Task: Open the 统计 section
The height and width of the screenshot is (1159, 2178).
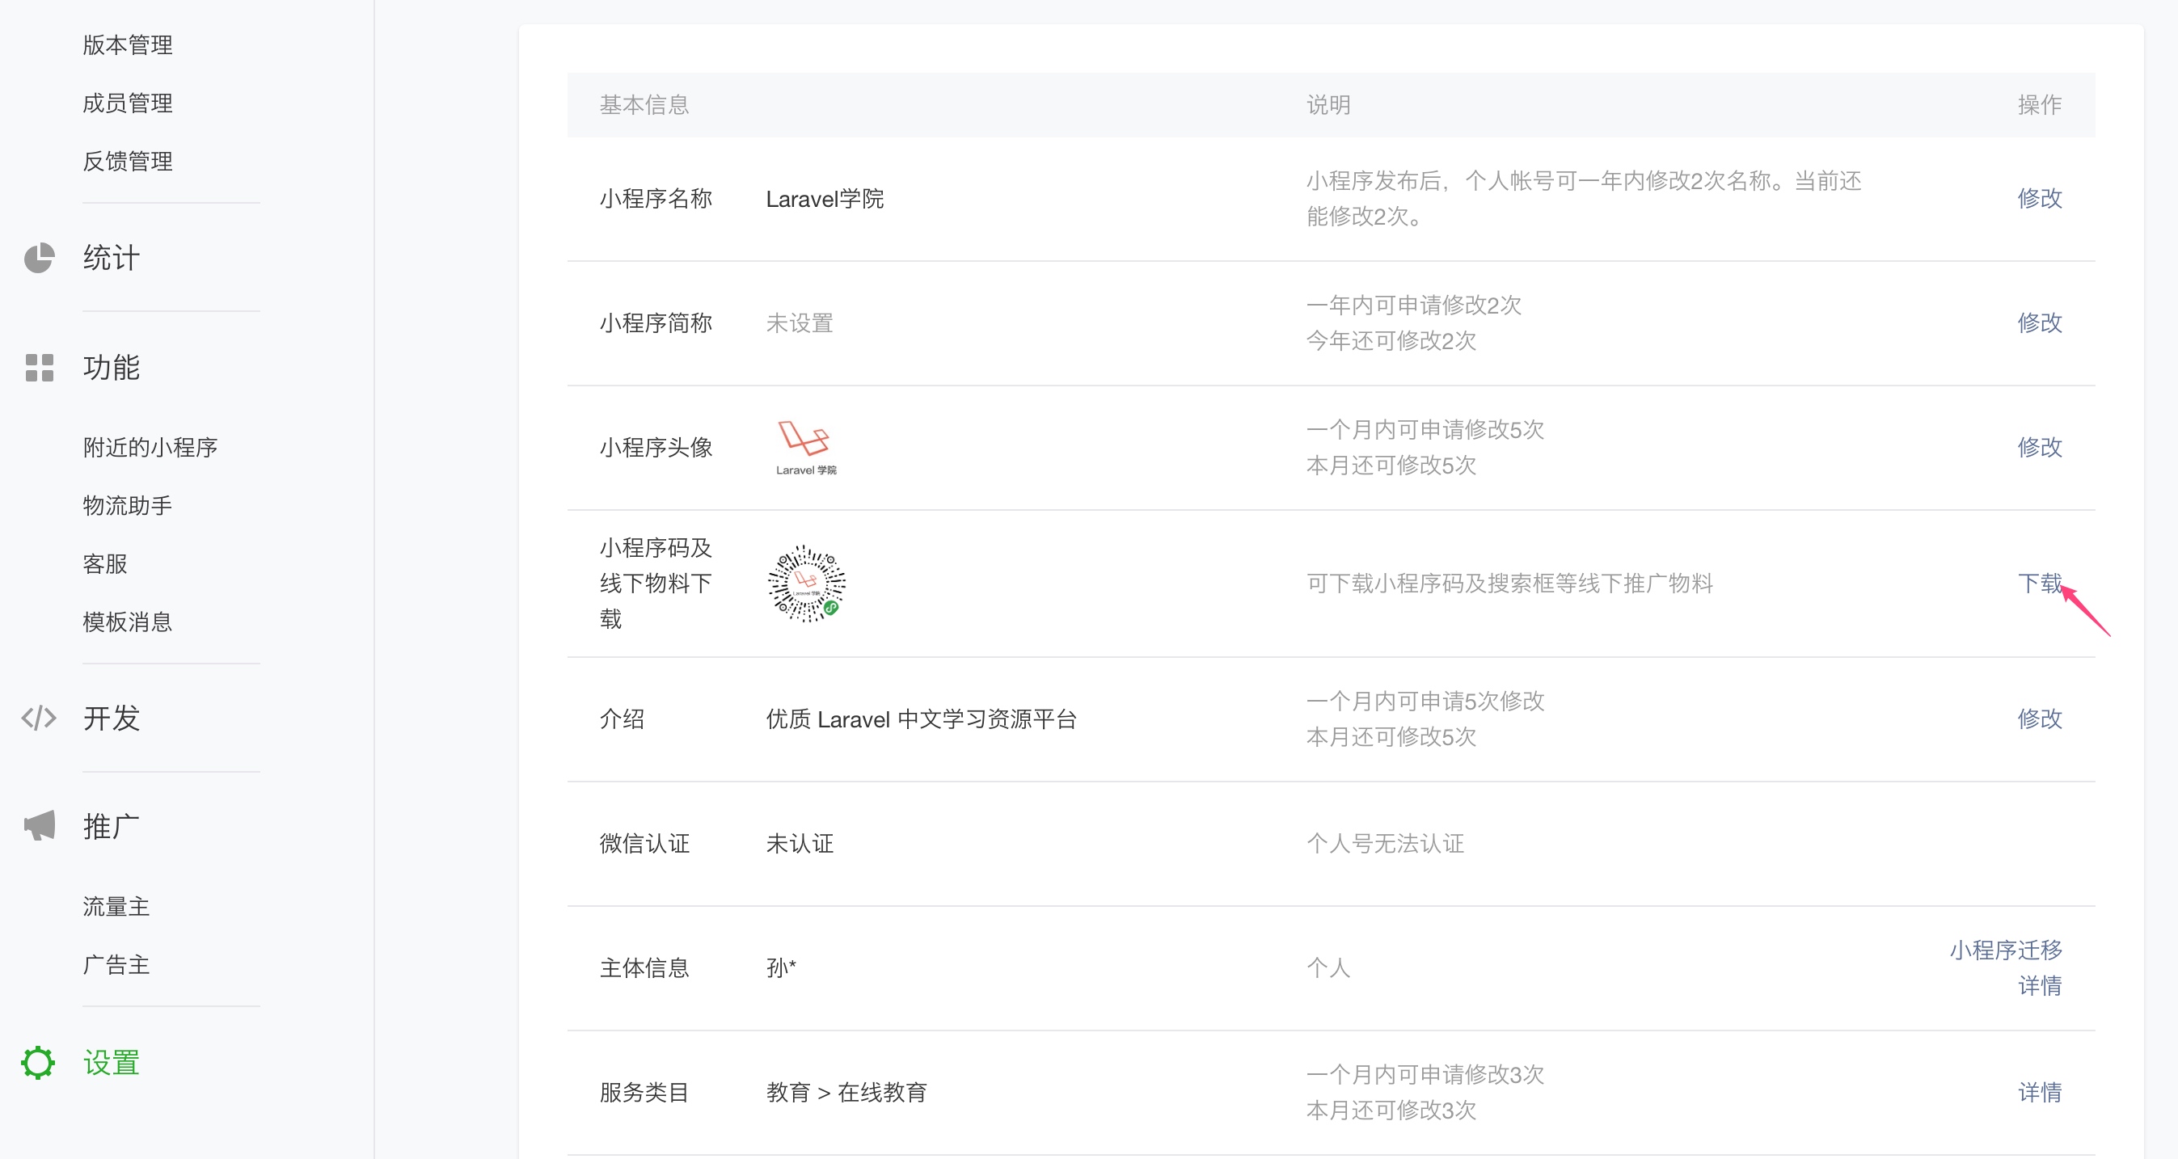Action: tap(112, 258)
